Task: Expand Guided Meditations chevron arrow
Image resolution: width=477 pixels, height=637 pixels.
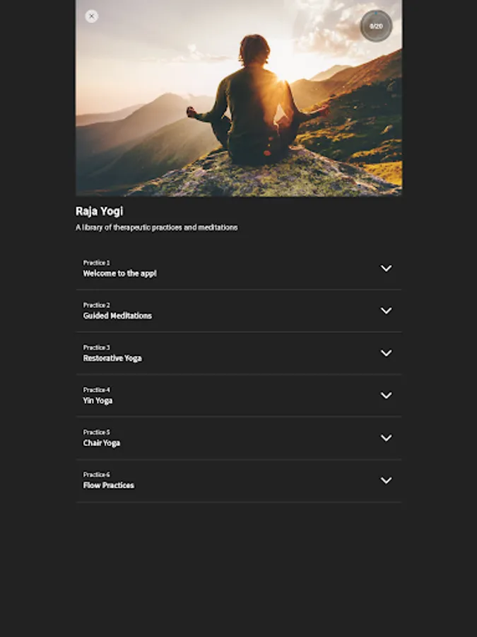Action: [386, 311]
